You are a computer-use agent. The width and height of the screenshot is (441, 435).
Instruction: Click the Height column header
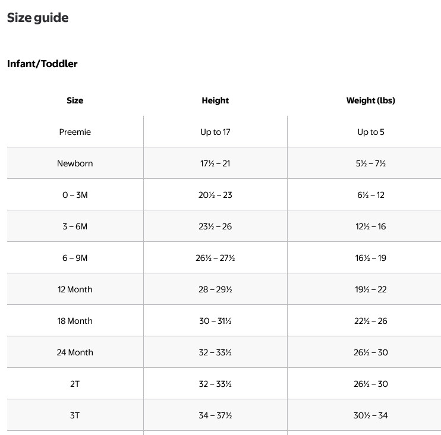click(x=215, y=100)
